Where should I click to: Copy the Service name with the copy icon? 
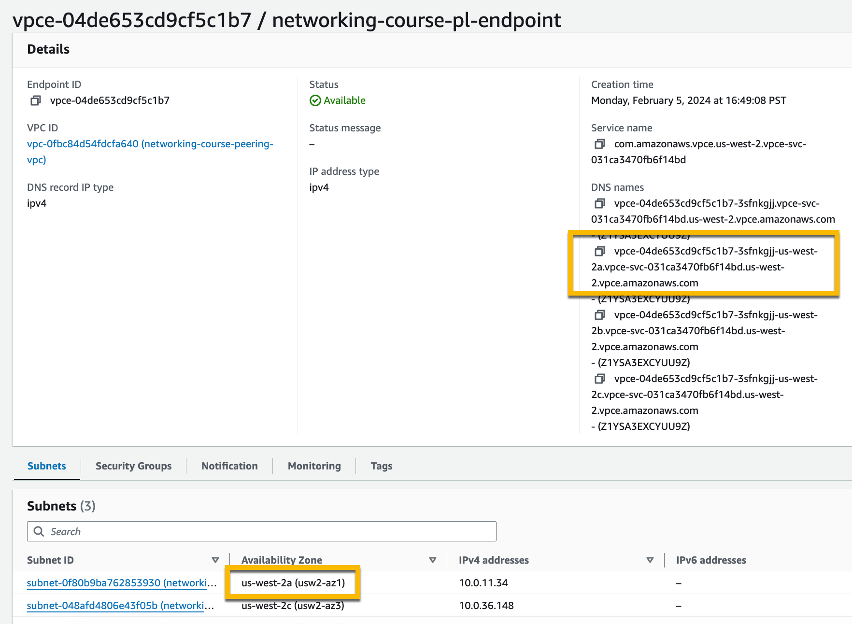(600, 144)
